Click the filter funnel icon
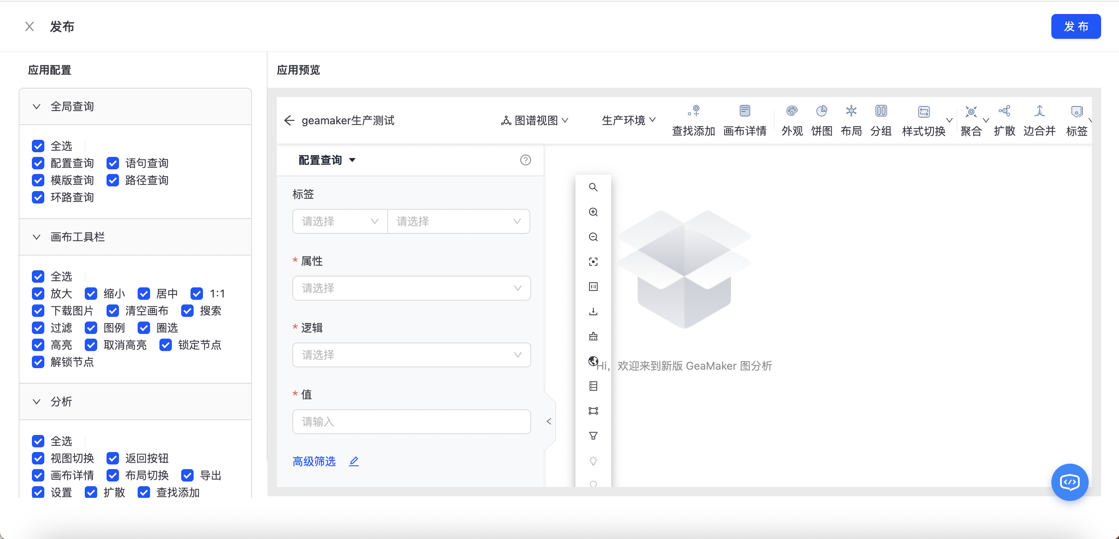The width and height of the screenshot is (1119, 539). point(593,436)
